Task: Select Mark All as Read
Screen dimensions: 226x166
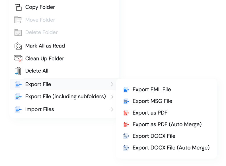Action: (45, 46)
